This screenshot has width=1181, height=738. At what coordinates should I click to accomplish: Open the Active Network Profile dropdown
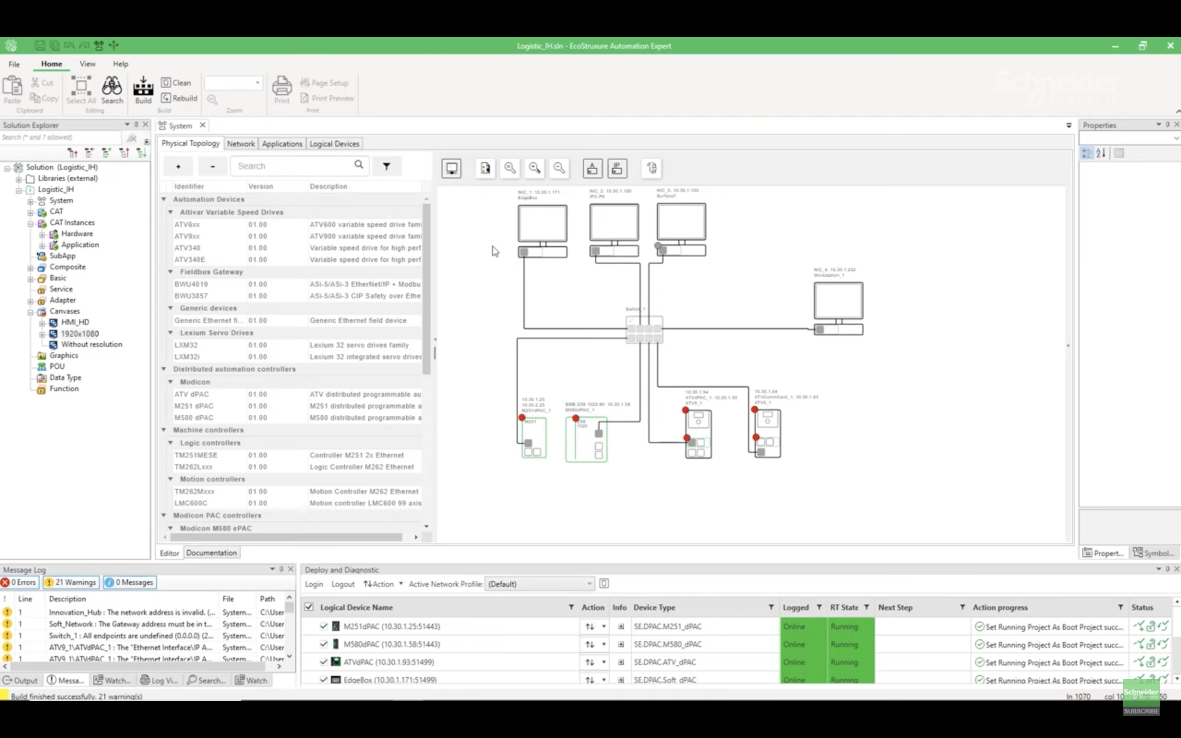(540, 584)
